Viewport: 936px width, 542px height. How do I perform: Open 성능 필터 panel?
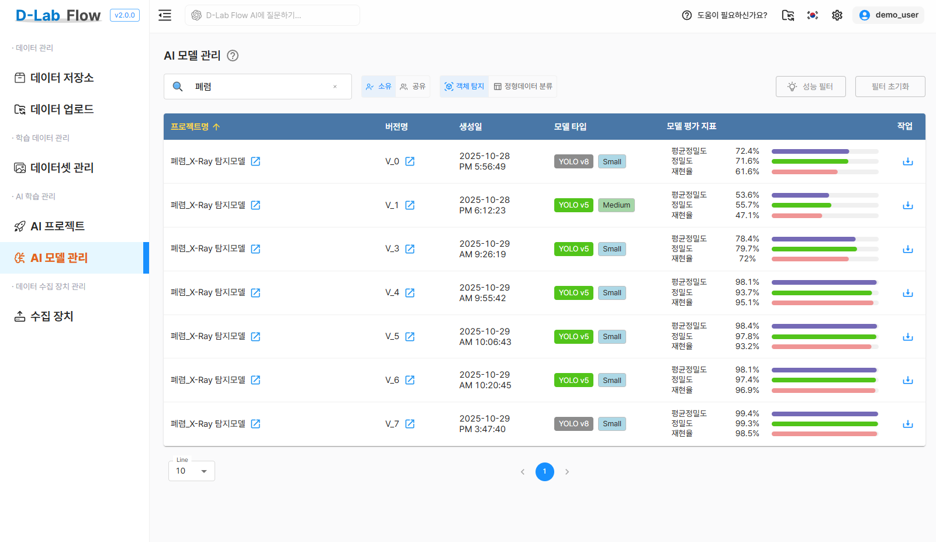point(810,86)
